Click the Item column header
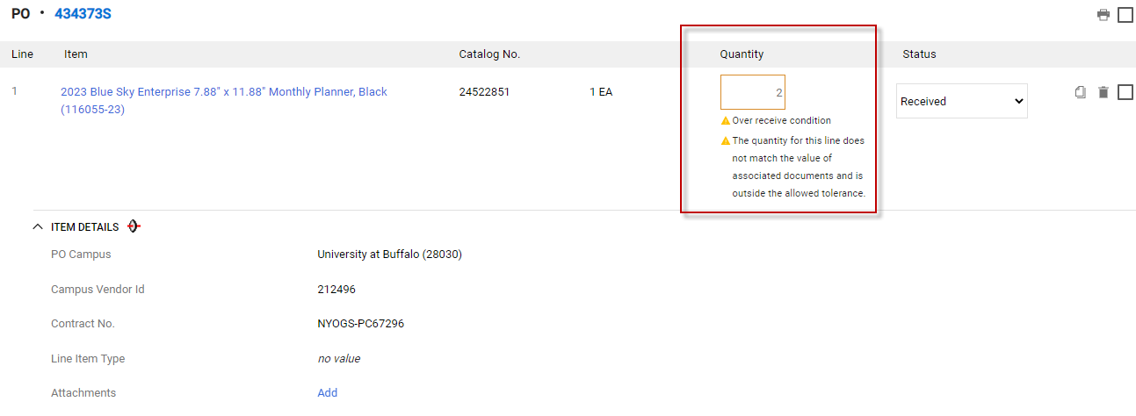 76,54
